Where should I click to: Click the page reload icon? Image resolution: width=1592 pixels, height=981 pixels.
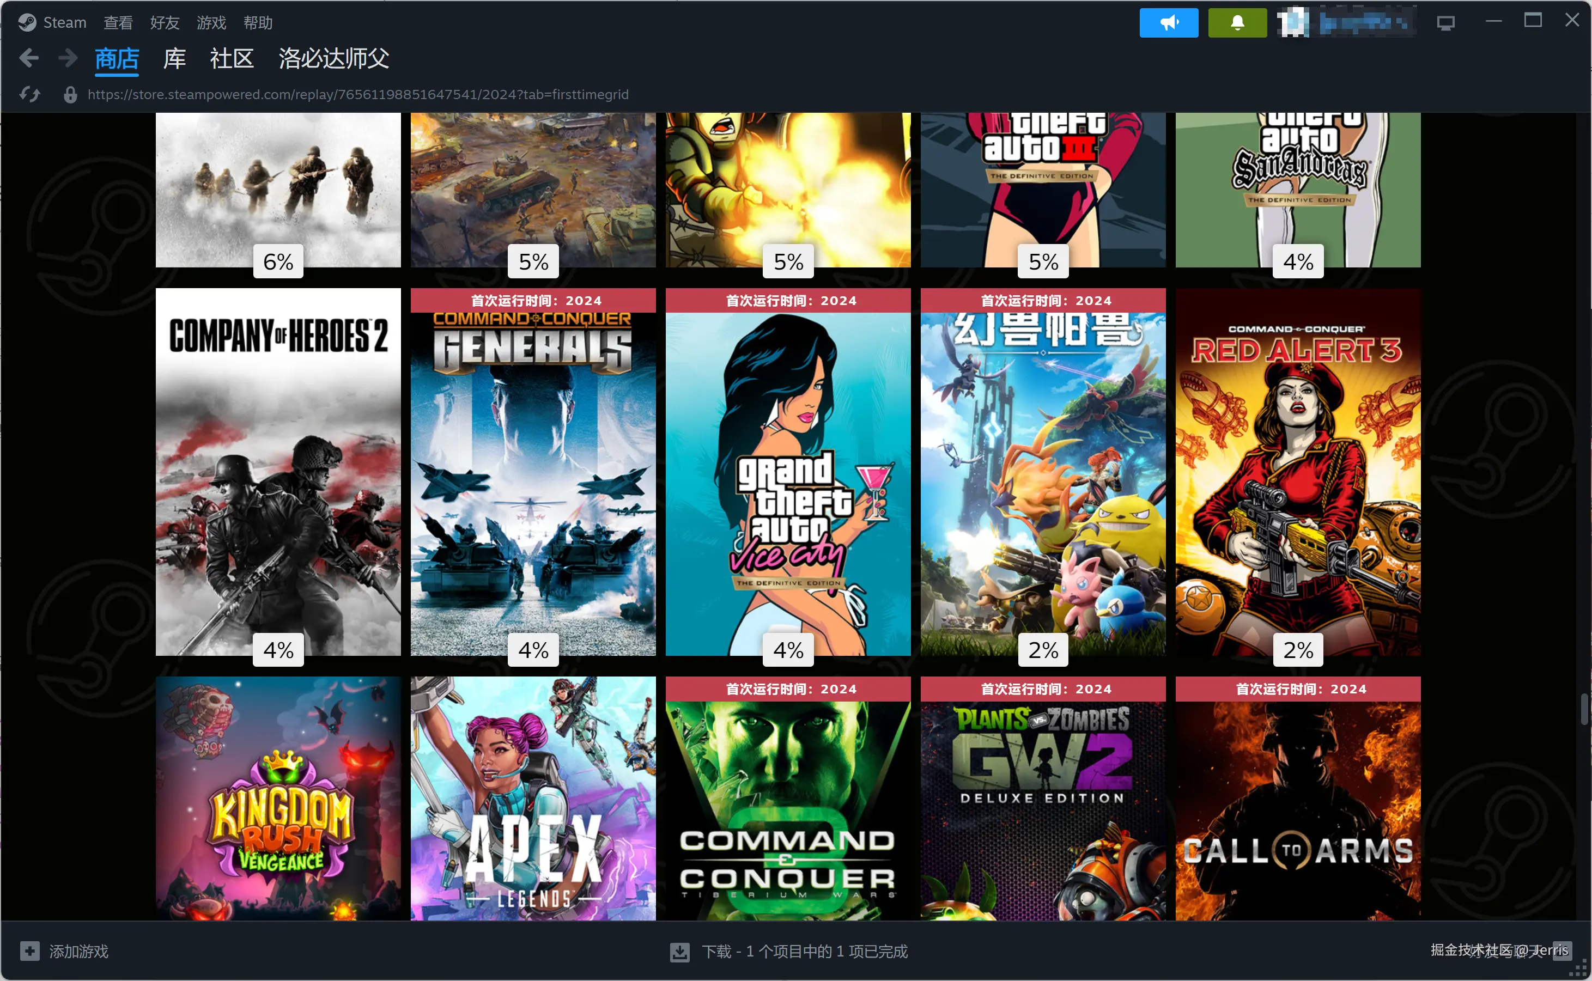(x=30, y=95)
